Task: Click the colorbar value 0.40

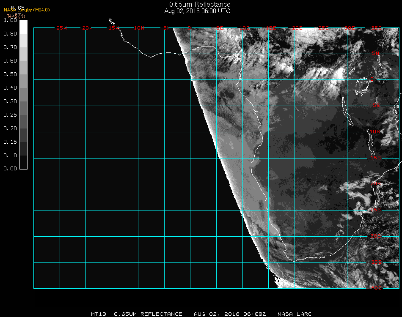Action: tap(10, 88)
